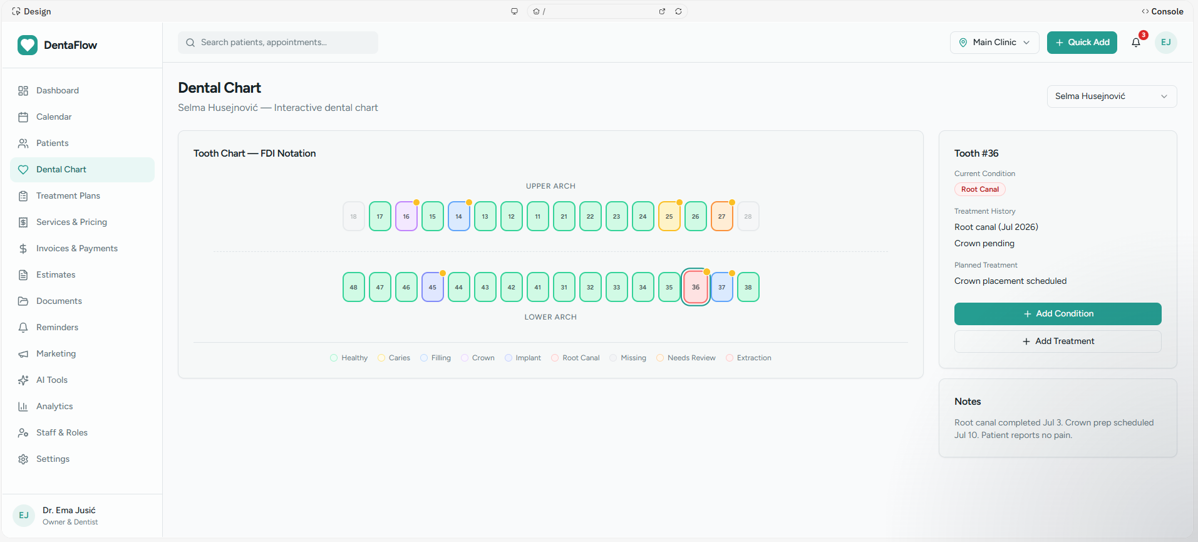Open the EJ user avatar menu
Image resolution: width=1198 pixels, height=542 pixels.
click(x=1166, y=43)
